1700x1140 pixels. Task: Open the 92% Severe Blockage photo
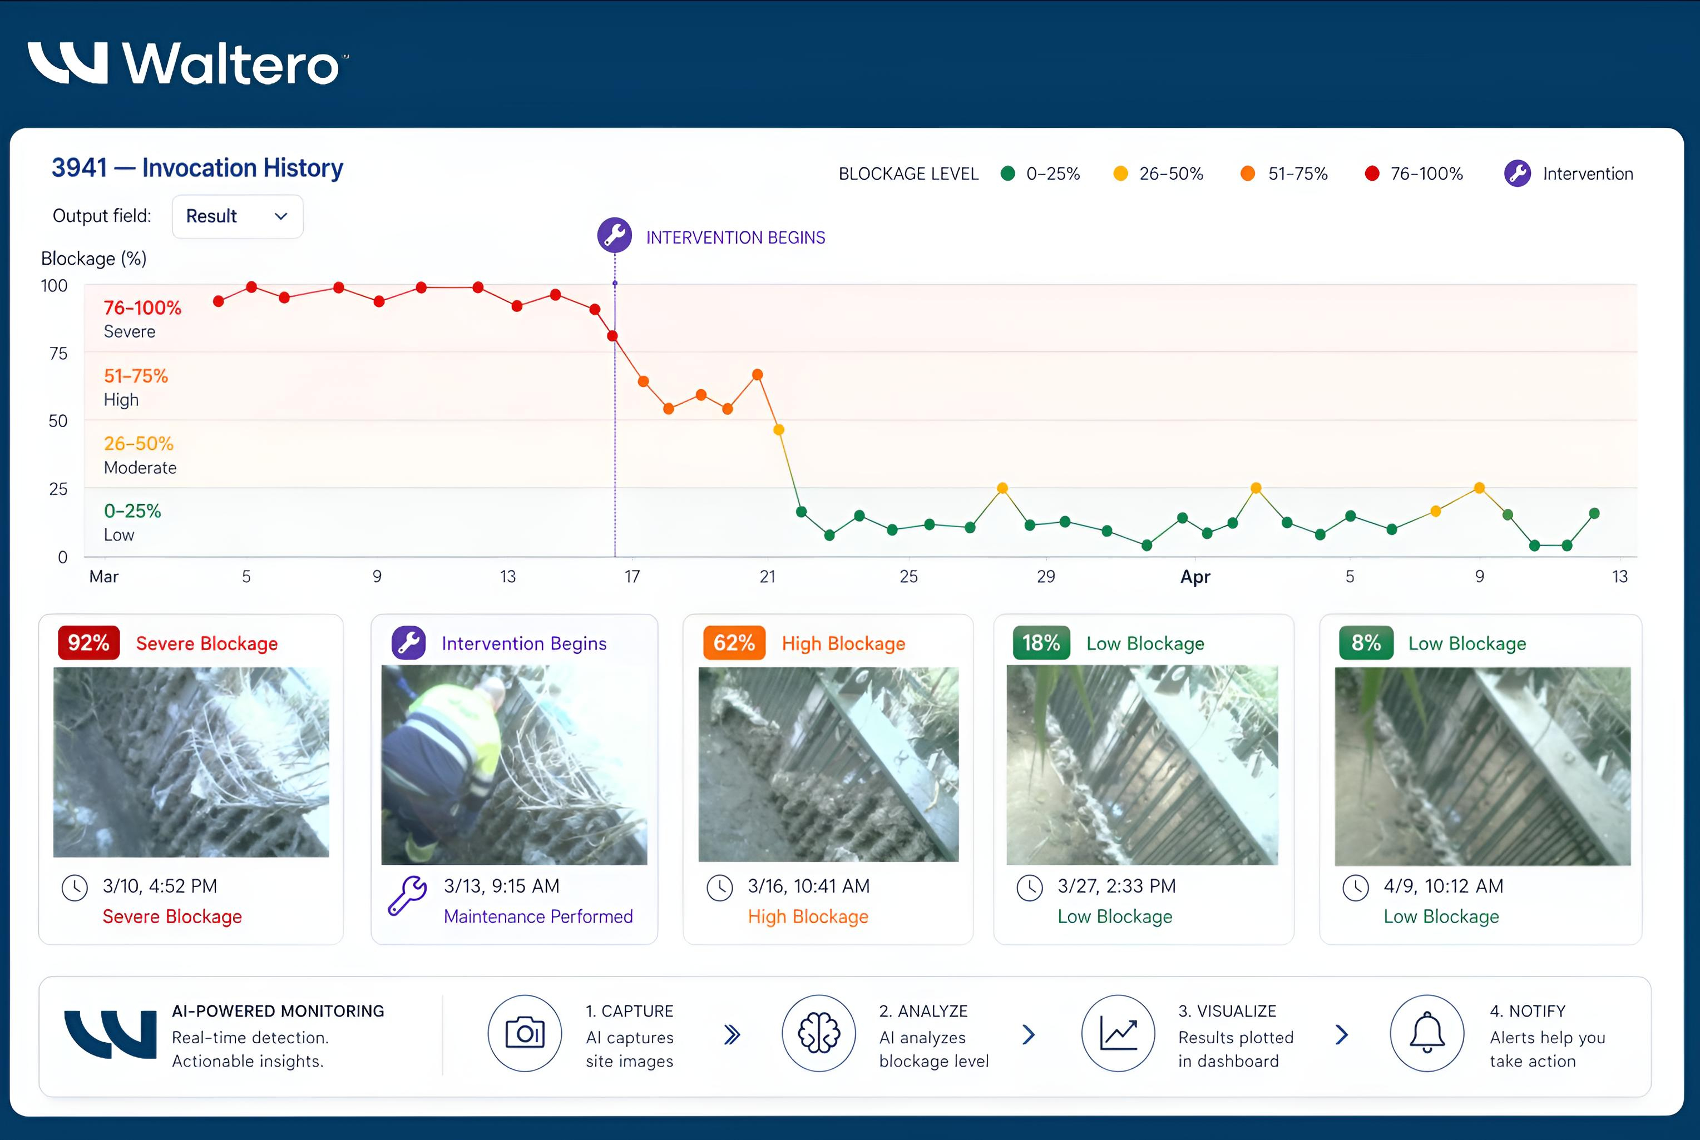point(190,762)
